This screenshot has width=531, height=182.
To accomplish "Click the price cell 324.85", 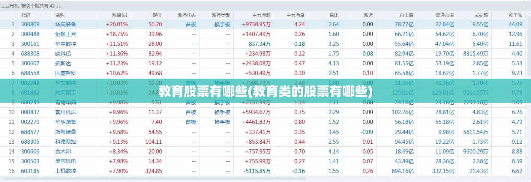I will [153, 171].
